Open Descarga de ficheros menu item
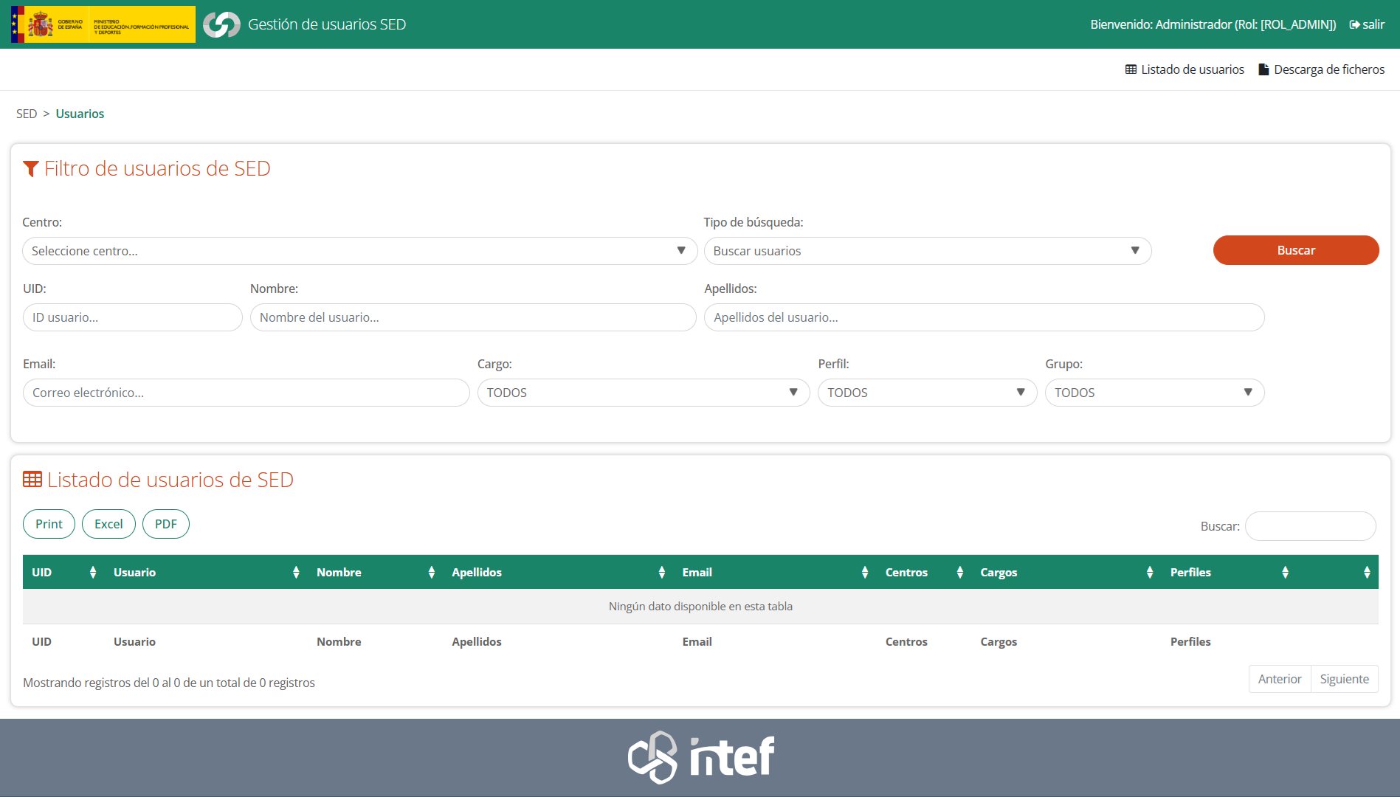 point(1321,69)
